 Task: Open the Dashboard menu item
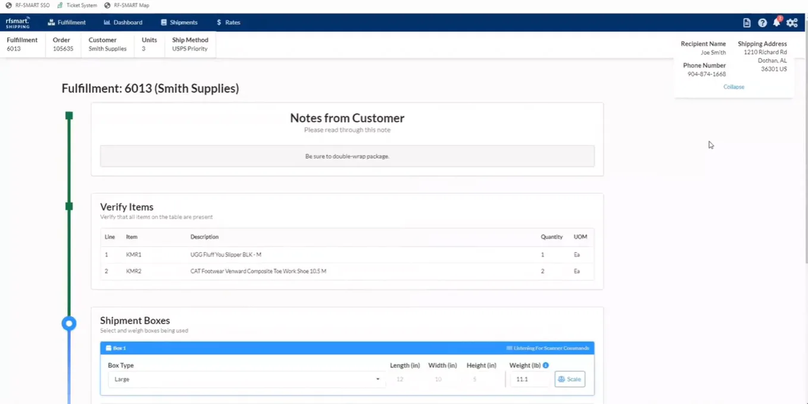coord(123,23)
